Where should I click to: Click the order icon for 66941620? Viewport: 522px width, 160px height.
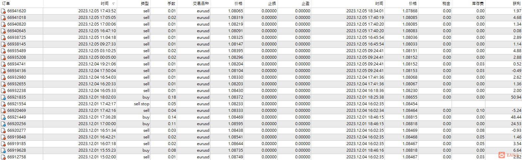3,11
